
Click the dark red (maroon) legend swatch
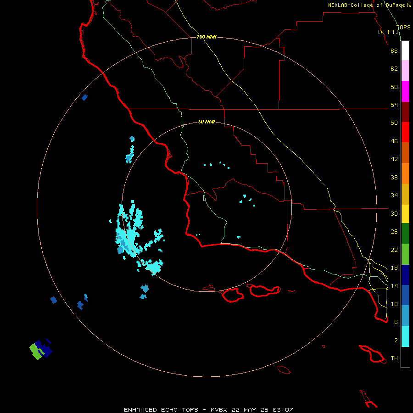405,112
